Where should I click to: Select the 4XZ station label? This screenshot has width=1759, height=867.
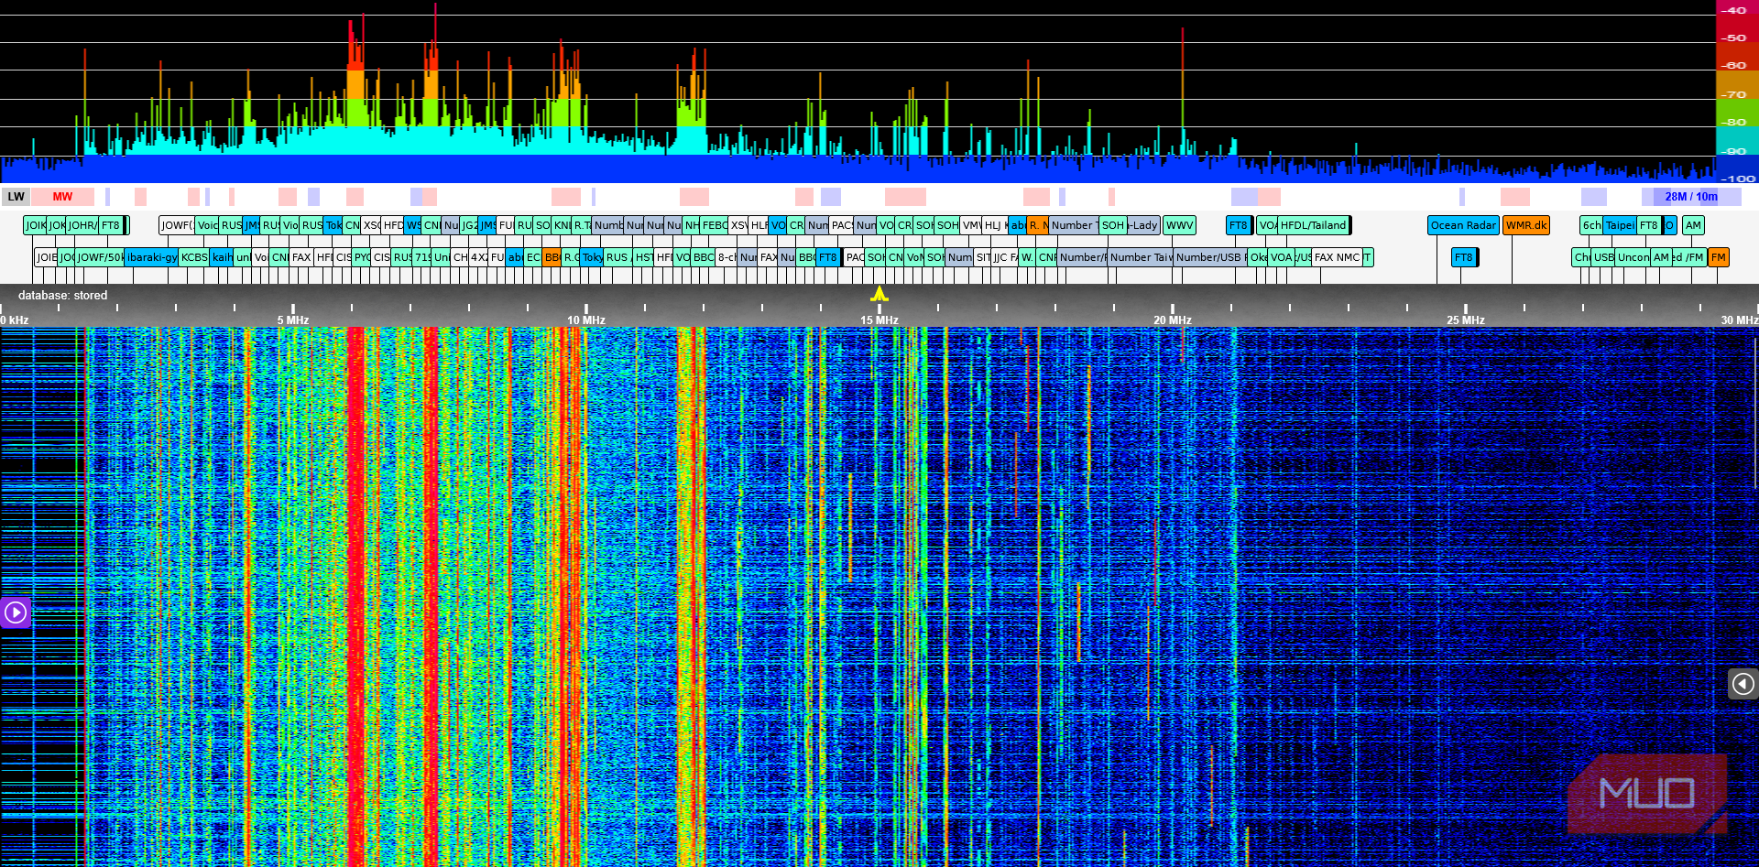pos(478,257)
